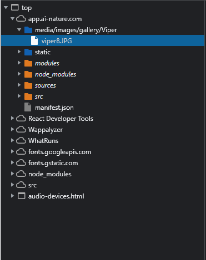Select the fonts.googleapis.com label
206x260 pixels.
59,152
